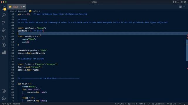
Task: Click the trailing ellipsis breadcrumb
Action: click(x=41, y=11)
